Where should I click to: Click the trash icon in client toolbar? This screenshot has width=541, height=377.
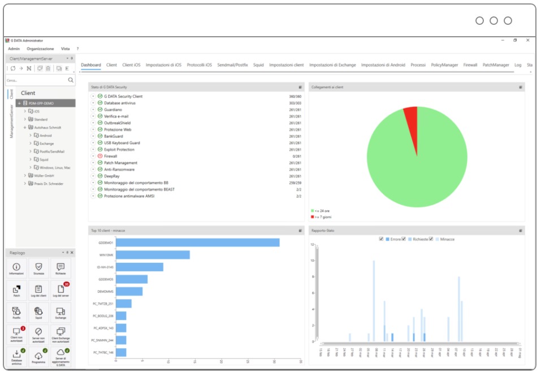click(x=48, y=68)
